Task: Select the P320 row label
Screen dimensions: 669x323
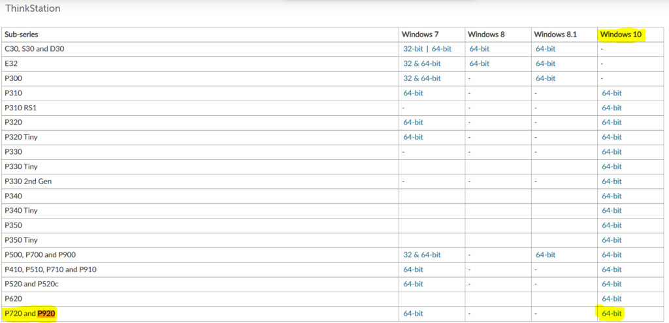Action: (x=13, y=122)
